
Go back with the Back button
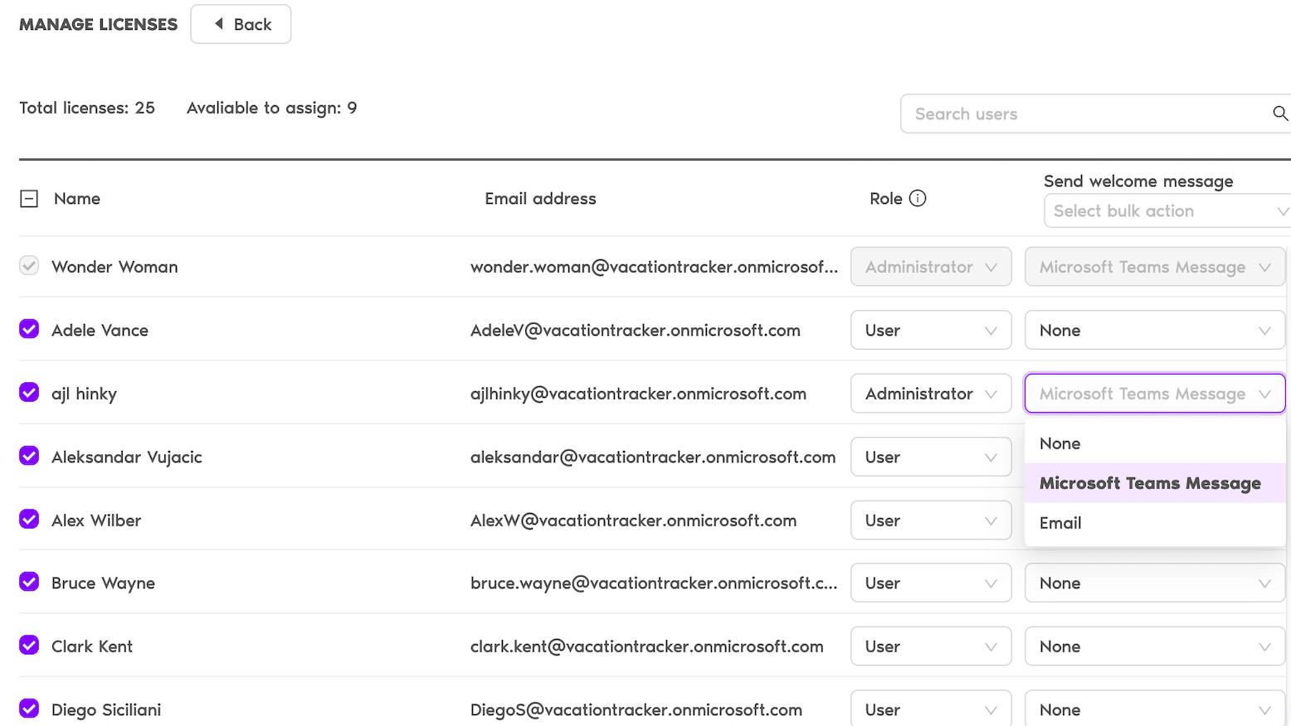pyautogui.click(x=241, y=24)
